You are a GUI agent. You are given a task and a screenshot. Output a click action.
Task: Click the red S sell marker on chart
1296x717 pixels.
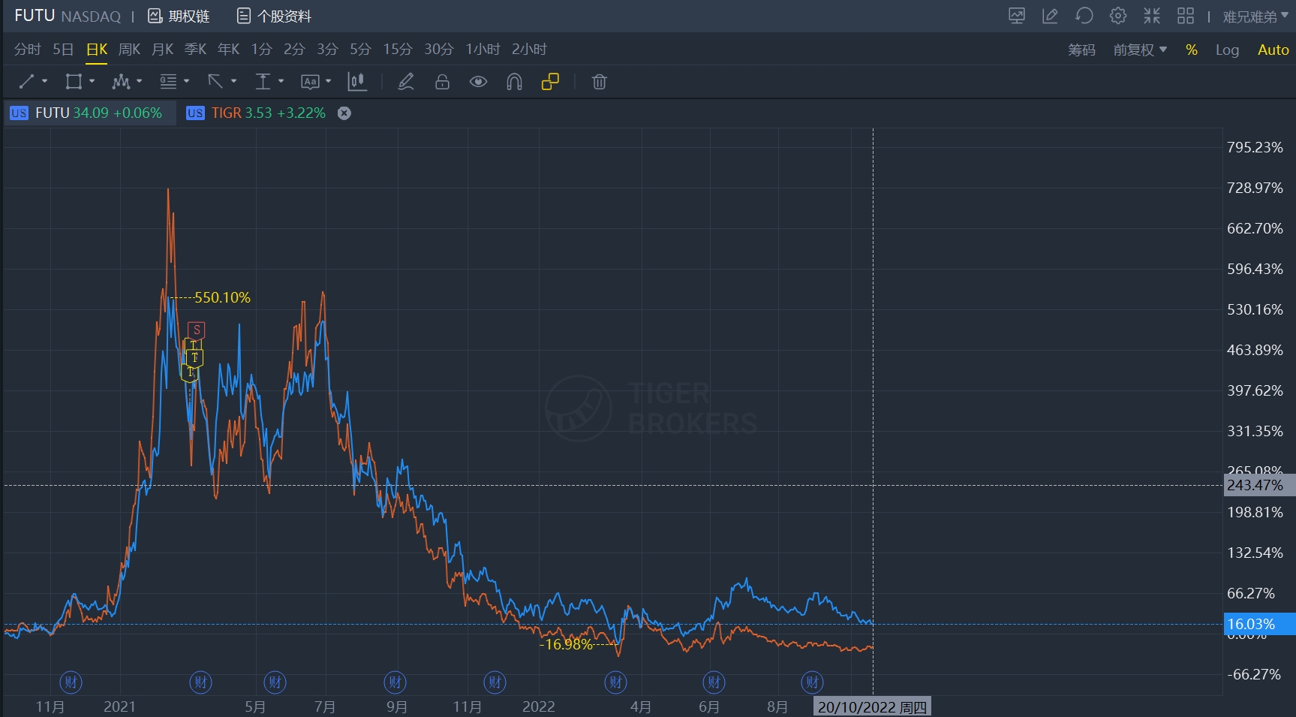197,330
